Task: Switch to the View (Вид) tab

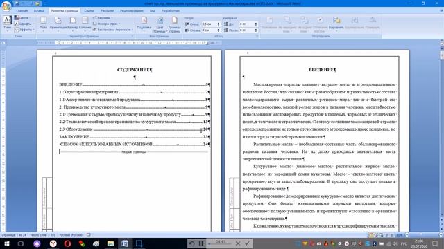Action: click(153, 11)
